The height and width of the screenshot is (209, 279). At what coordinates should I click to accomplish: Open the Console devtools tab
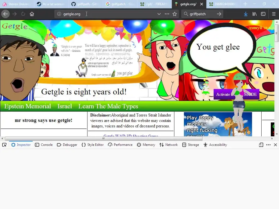point(44,145)
